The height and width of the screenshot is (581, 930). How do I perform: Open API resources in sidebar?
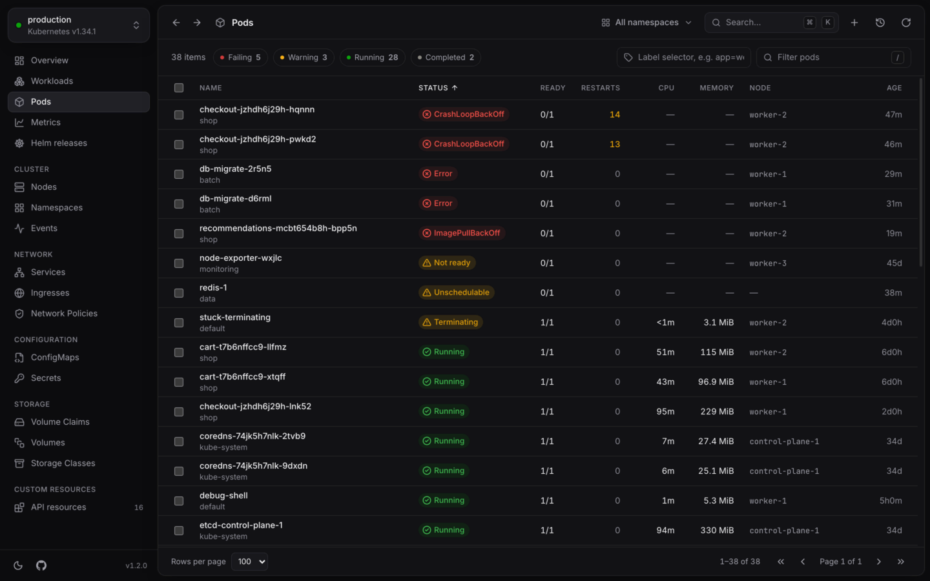point(79,507)
